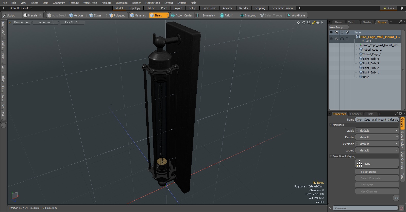This screenshot has width=406, height=212.
Task: Switch to Vertices selection mode
Action: pos(78,15)
